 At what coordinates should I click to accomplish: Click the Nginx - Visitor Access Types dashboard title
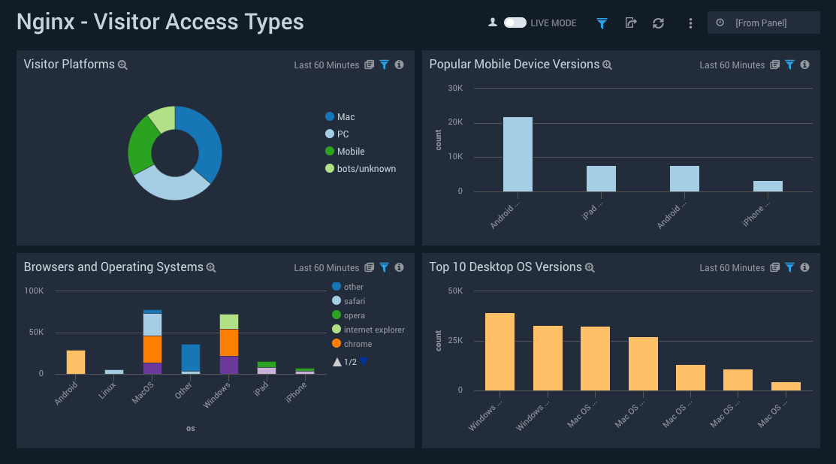[160, 21]
